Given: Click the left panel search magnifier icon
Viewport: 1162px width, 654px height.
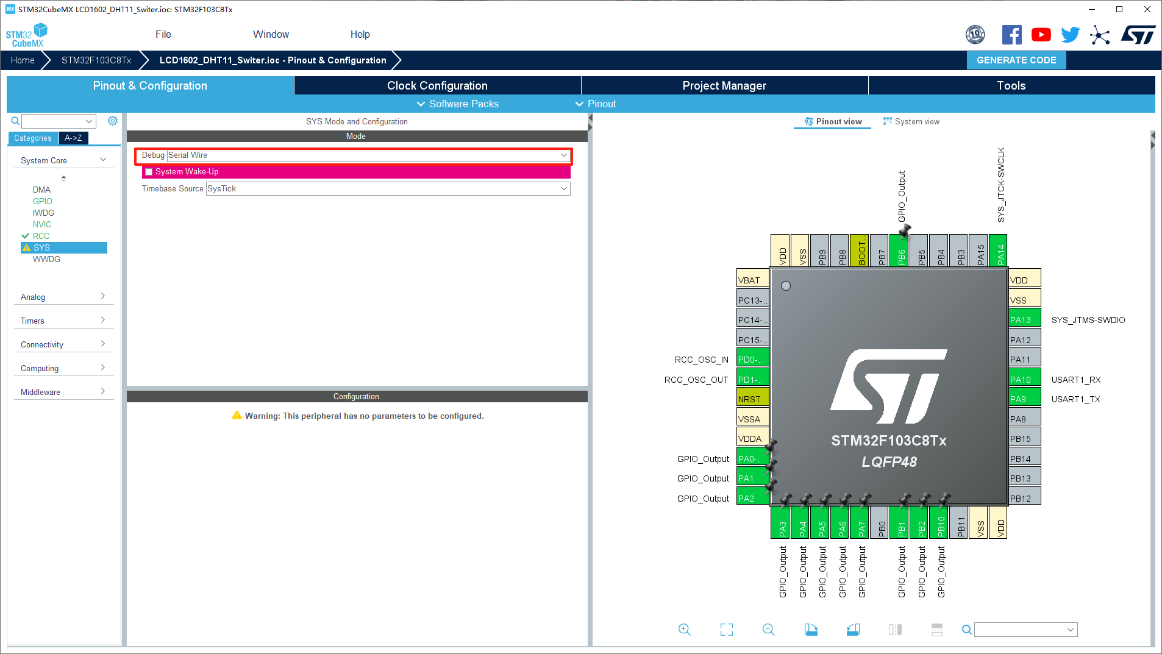Looking at the screenshot, I should pos(15,121).
